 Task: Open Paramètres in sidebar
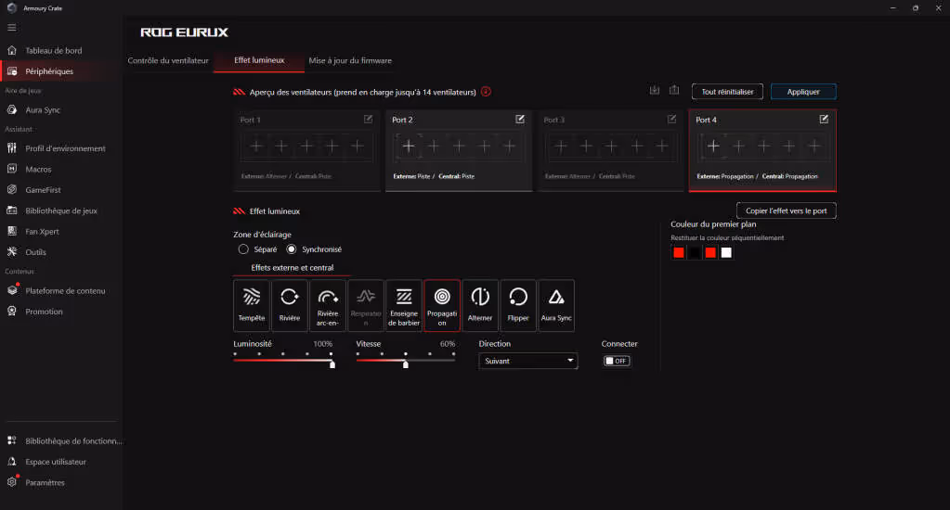tap(60, 483)
